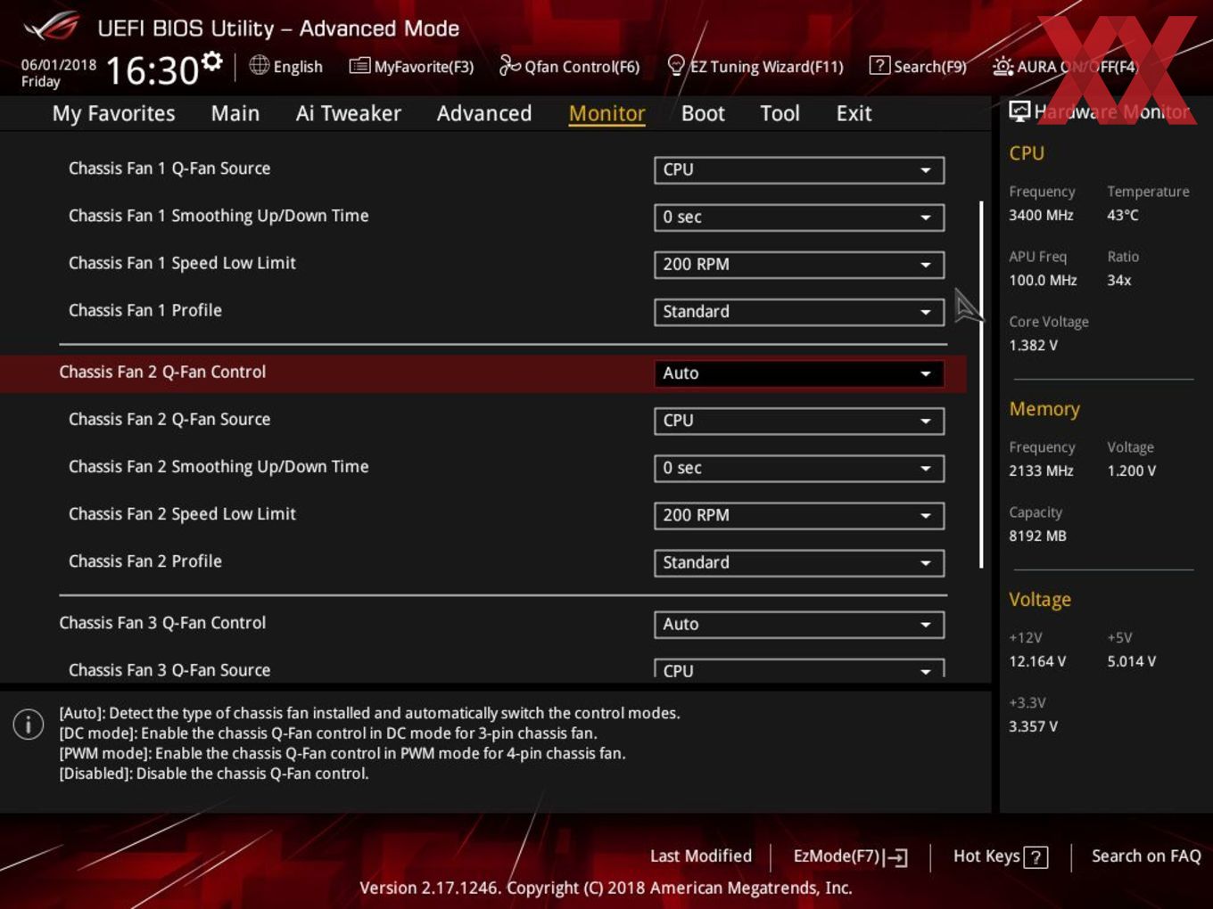This screenshot has width=1213, height=909.
Task: Click the CPU Frequency 3400 MHz value
Action: point(1041,215)
